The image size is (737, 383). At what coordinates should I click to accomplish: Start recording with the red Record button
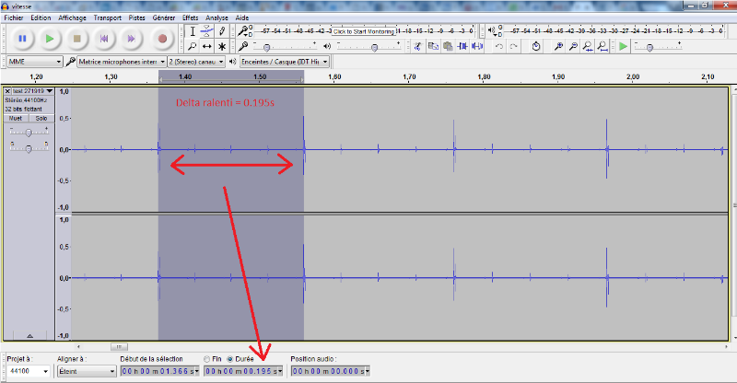(x=162, y=39)
